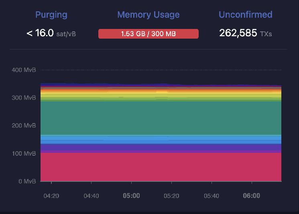The height and width of the screenshot is (214, 299).
Task: Click the 05:00 time axis label
Action: click(131, 196)
